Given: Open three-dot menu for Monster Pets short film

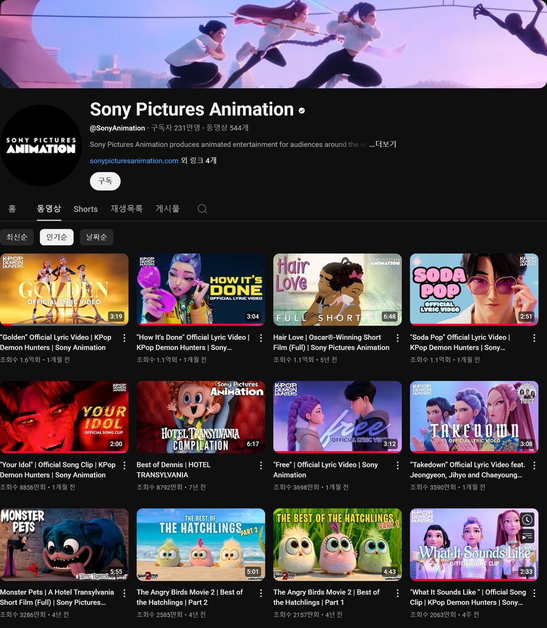Looking at the screenshot, I should [125, 593].
